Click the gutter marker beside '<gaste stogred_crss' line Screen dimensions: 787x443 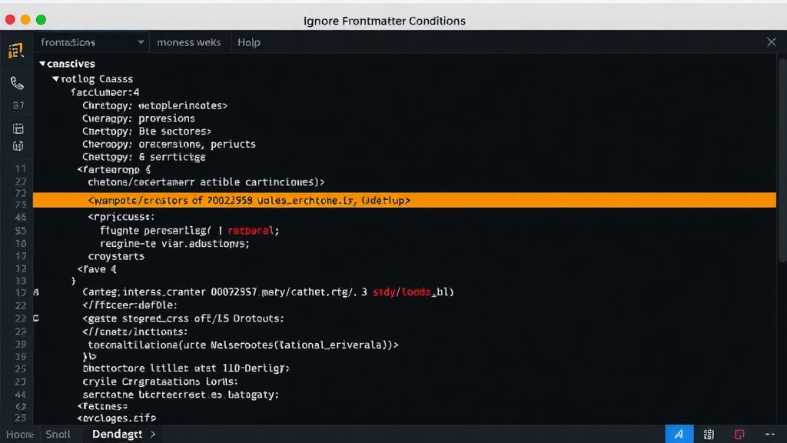tap(36, 318)
